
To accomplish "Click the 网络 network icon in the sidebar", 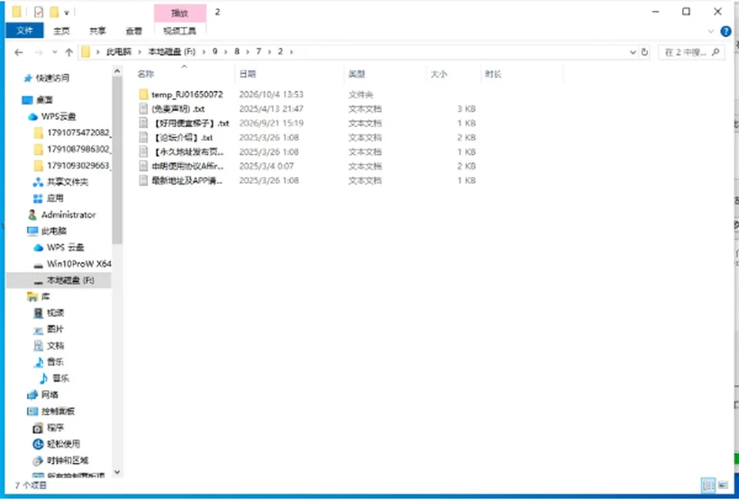I will 32,395.
